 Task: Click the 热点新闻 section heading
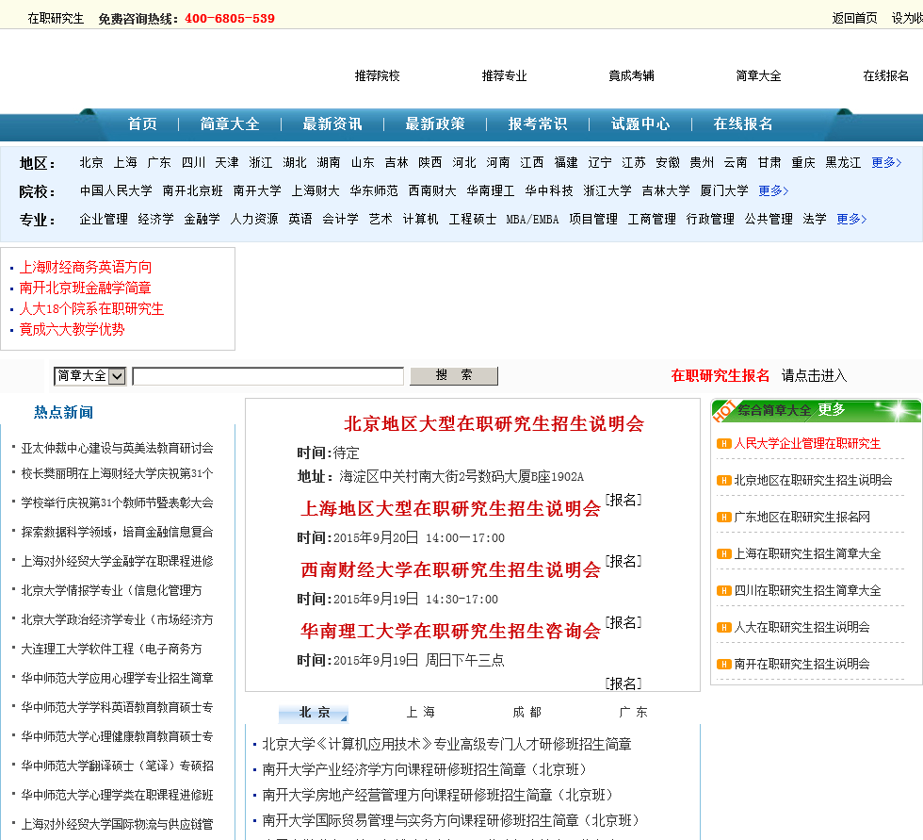(x=64, y=412)
